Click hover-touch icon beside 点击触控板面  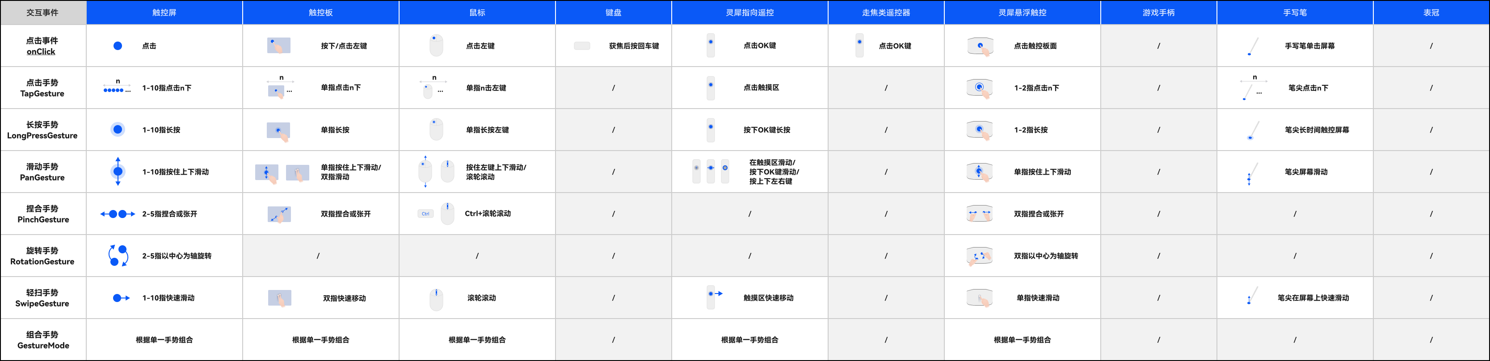(x=980, y=46)
